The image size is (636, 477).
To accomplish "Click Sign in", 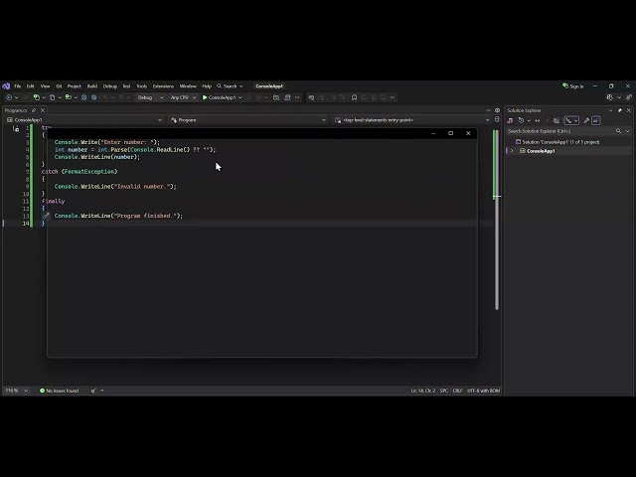I will coord(572,86).
